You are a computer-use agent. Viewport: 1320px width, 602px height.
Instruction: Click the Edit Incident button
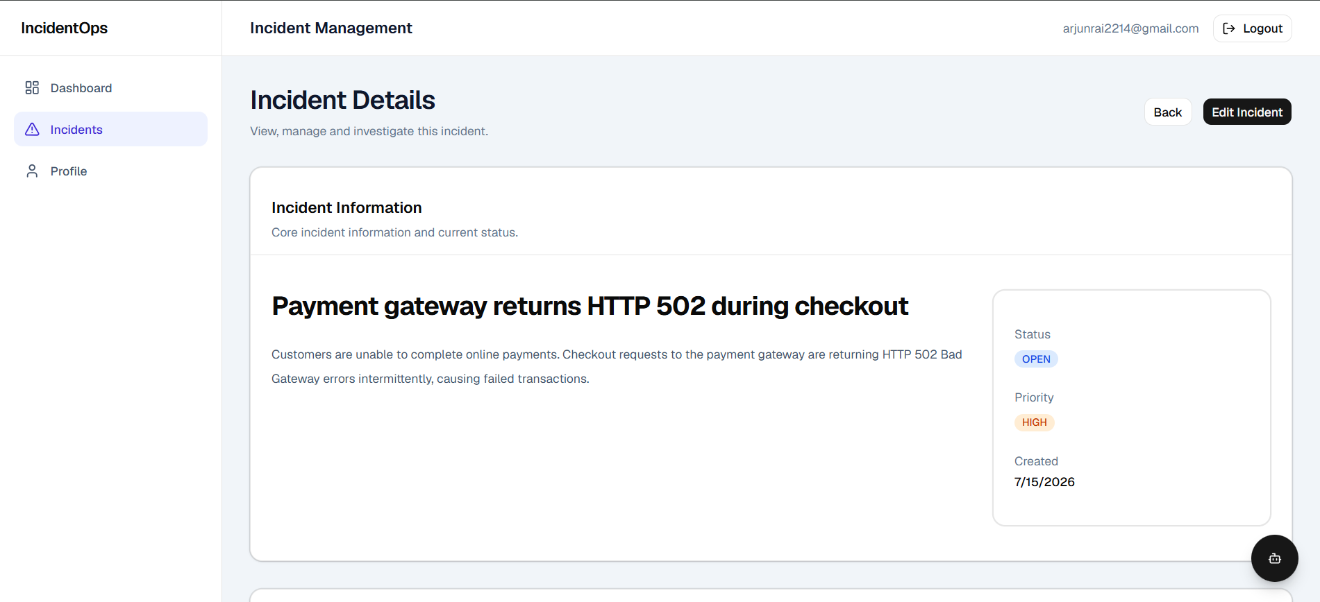point(1247,112)
